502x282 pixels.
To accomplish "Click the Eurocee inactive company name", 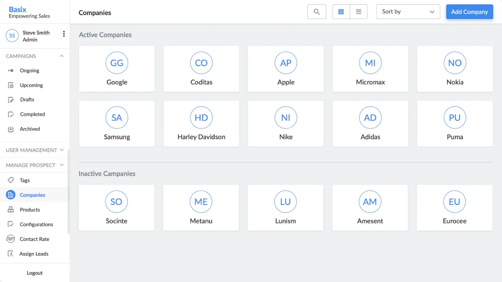I will click(455, 221).
